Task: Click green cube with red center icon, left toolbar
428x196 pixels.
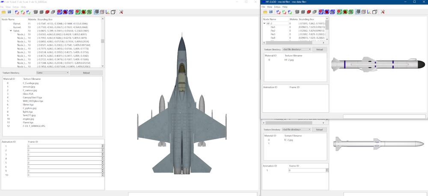Action: point(83,12)
